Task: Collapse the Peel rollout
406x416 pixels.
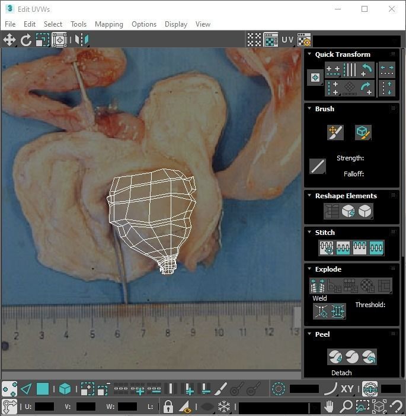Action: [x=309, y=334]
